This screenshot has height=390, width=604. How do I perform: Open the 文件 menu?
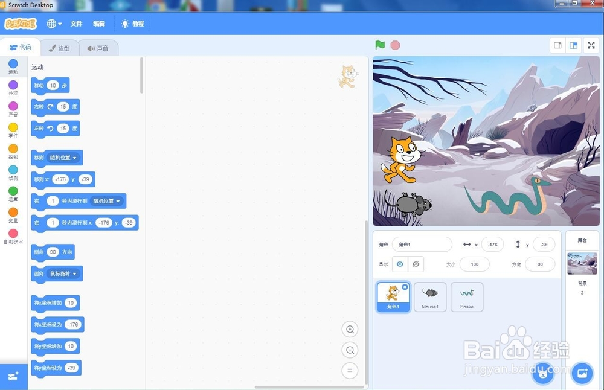pyautogui.click(x=76, y=24)
